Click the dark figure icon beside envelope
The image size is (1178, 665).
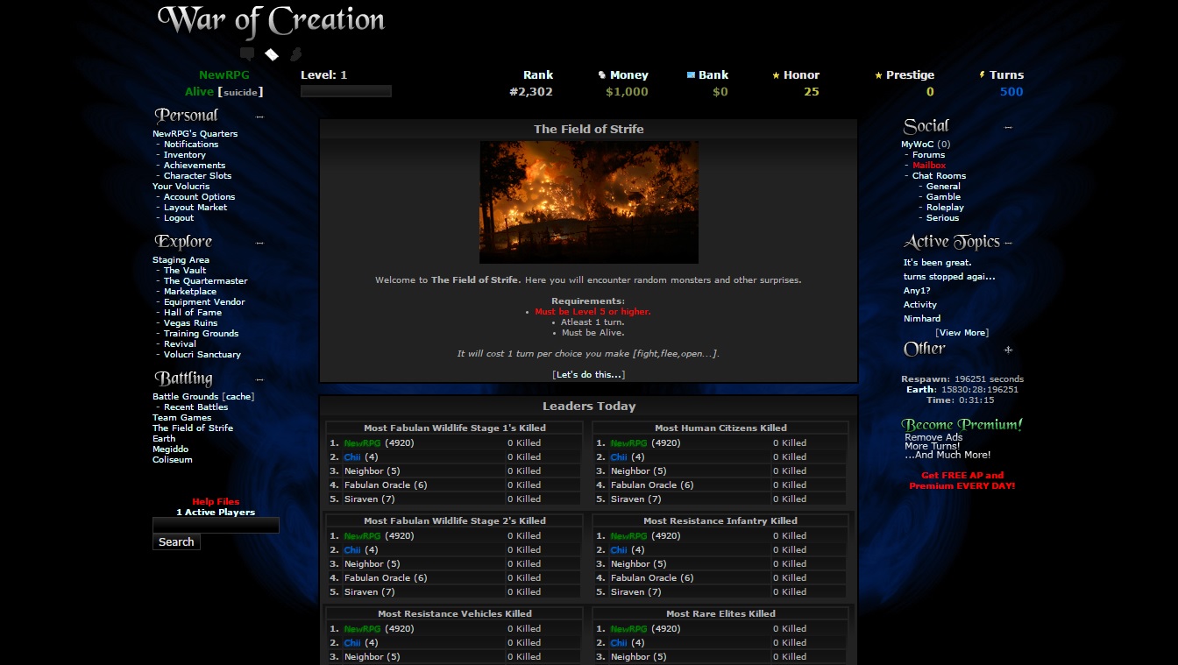point(296,54)
